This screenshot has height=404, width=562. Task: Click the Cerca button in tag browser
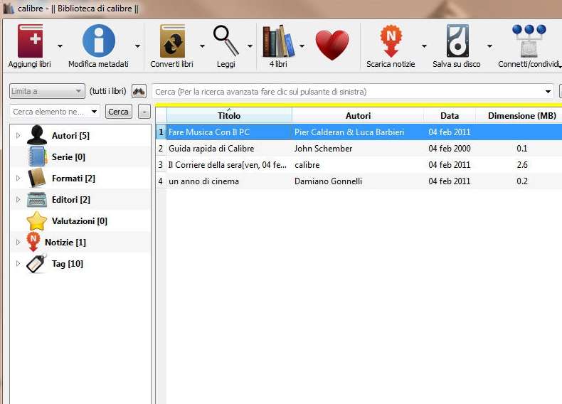(118, 112)
